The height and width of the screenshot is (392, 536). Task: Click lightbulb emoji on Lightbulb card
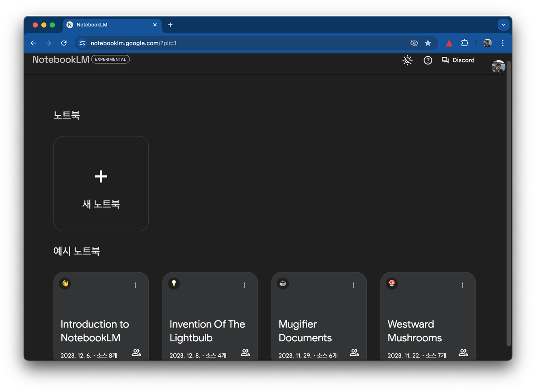tap(174, 283)
